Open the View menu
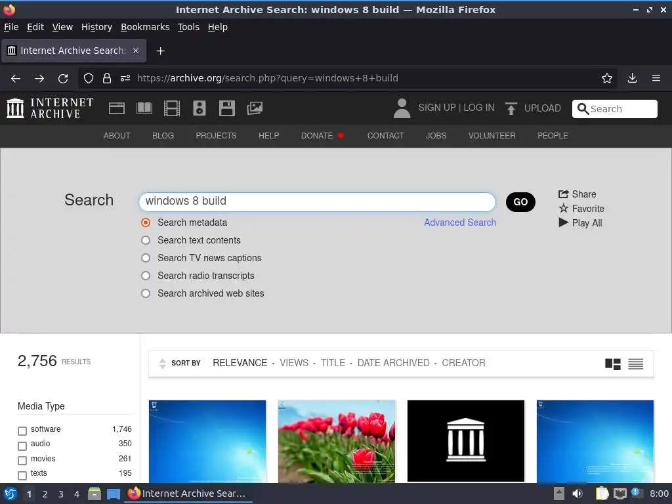Image resolution: width=672 pixels, height=504 pixels. click(x=62, y=27)
